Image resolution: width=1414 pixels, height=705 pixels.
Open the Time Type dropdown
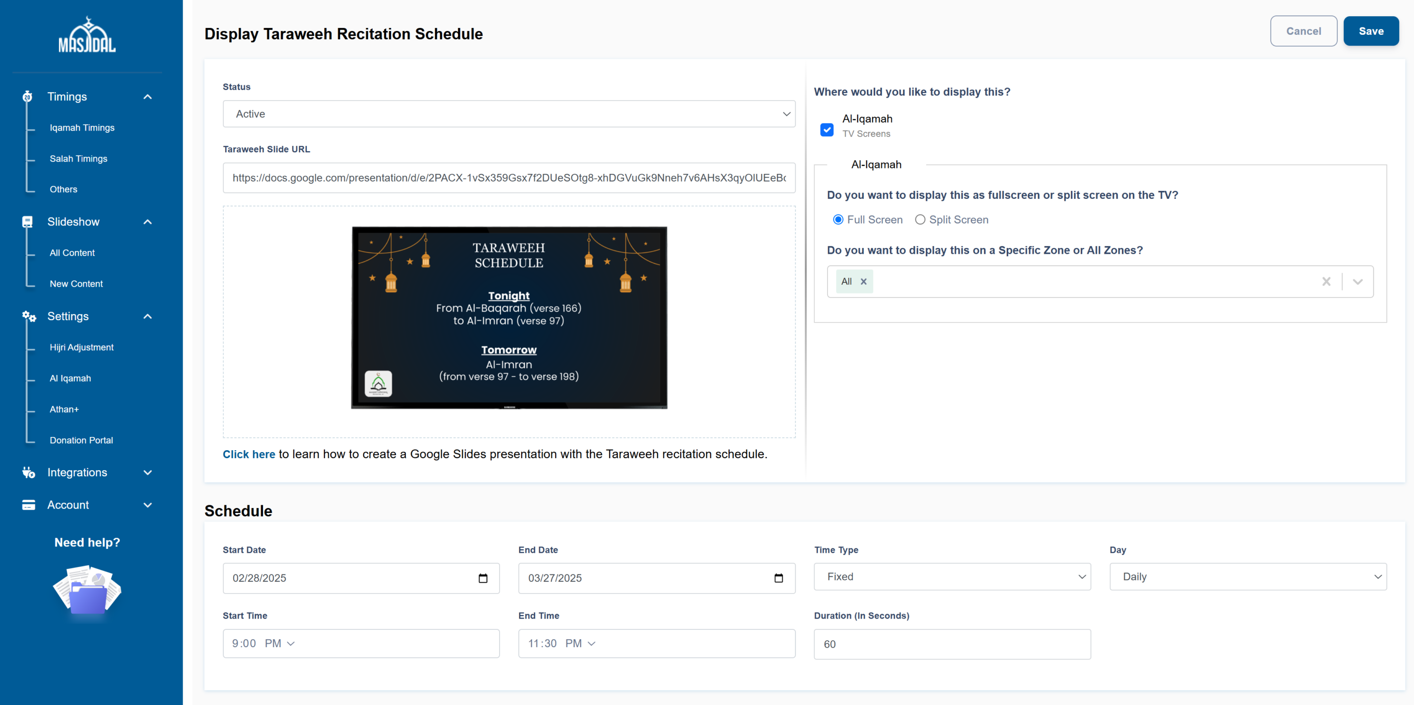(x=952, y=576)
